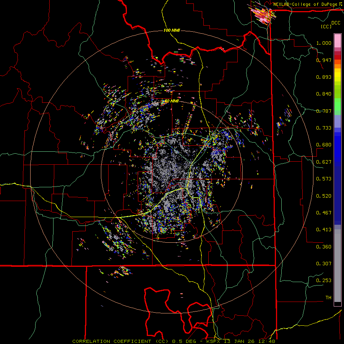Click the 0.627 scale value
This screenshot has height=344, width=344.
click(324, 162)
